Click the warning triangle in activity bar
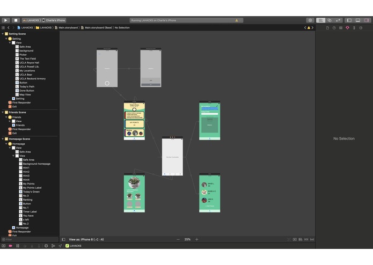 click(x=237, y=20)
